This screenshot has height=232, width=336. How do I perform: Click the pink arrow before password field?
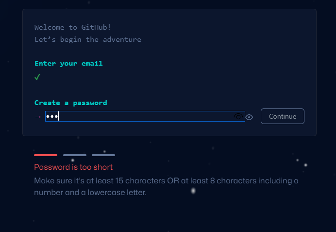click(x=38, y=117)
